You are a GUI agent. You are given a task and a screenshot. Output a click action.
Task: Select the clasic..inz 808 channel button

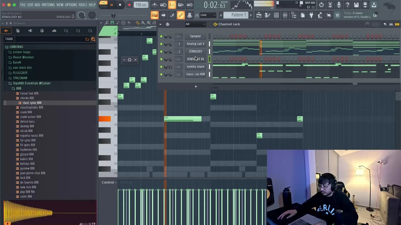tap(195, 74)
